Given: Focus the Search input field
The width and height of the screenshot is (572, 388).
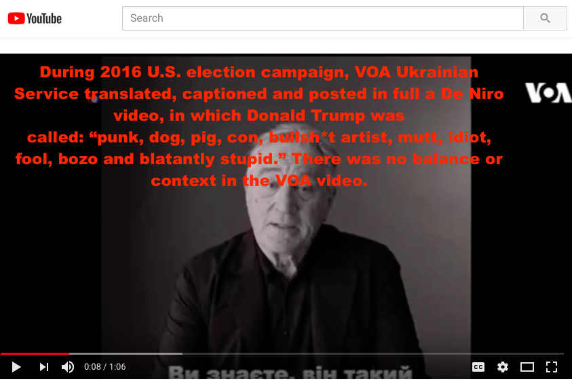Looking at the screenshot, I should coord(323,18).
